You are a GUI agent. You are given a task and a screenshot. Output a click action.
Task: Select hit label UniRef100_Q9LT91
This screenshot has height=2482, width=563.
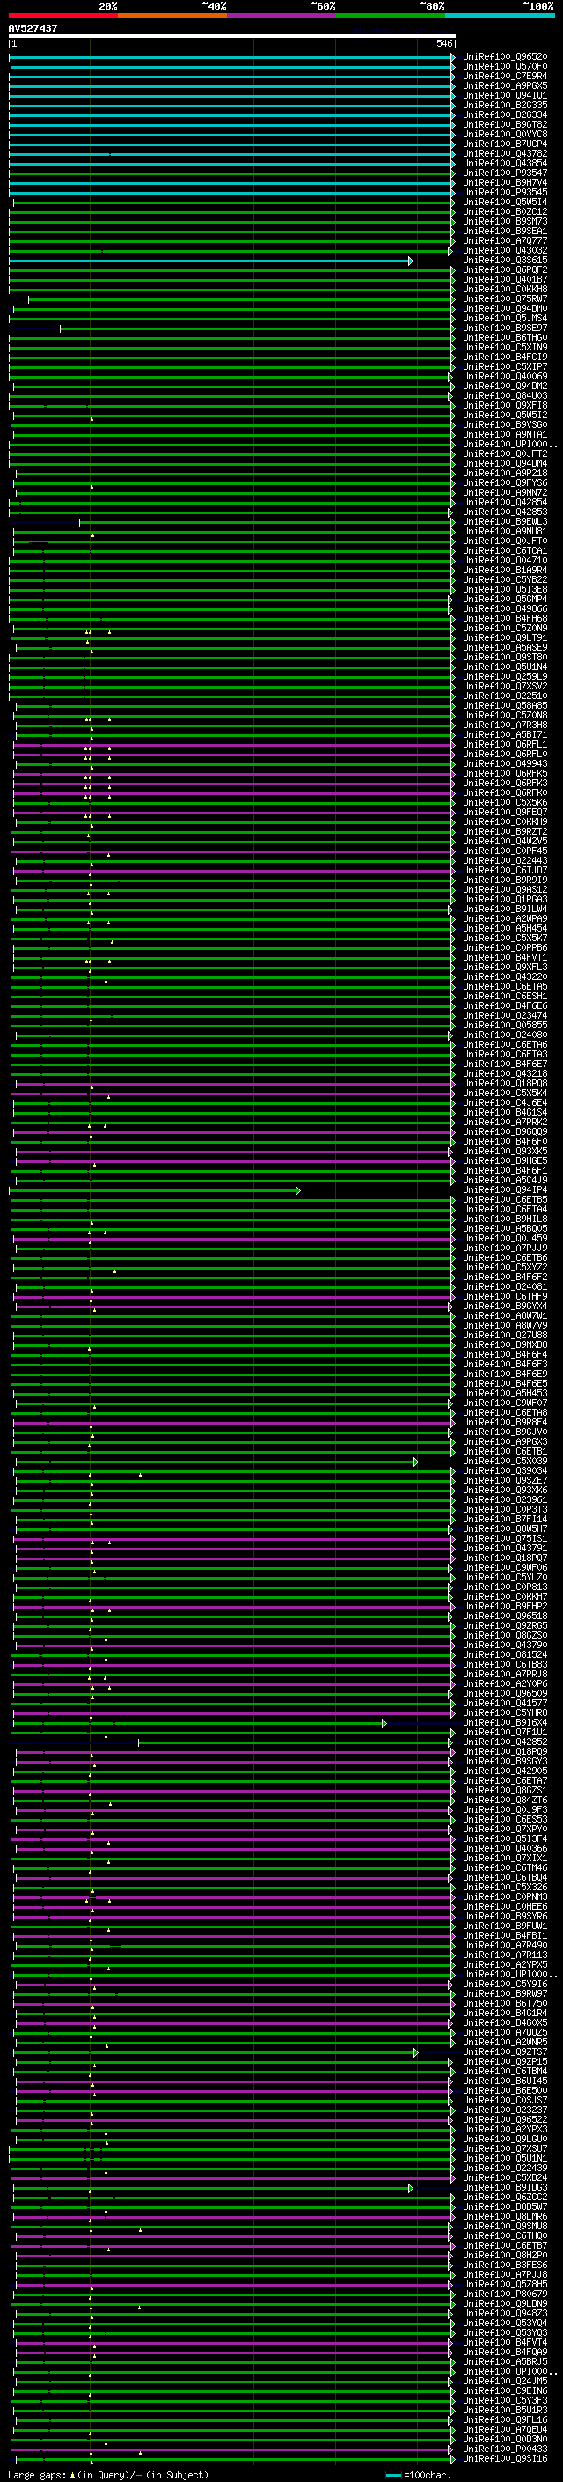tap(504, 637)
